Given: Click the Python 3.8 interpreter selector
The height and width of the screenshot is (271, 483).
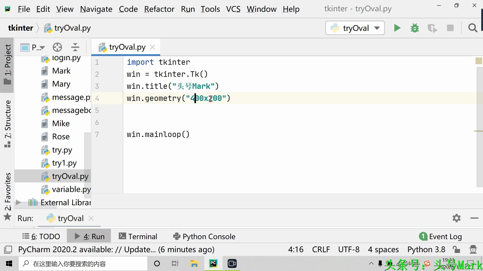Looking at the screenshot, I should click(426, 249).
